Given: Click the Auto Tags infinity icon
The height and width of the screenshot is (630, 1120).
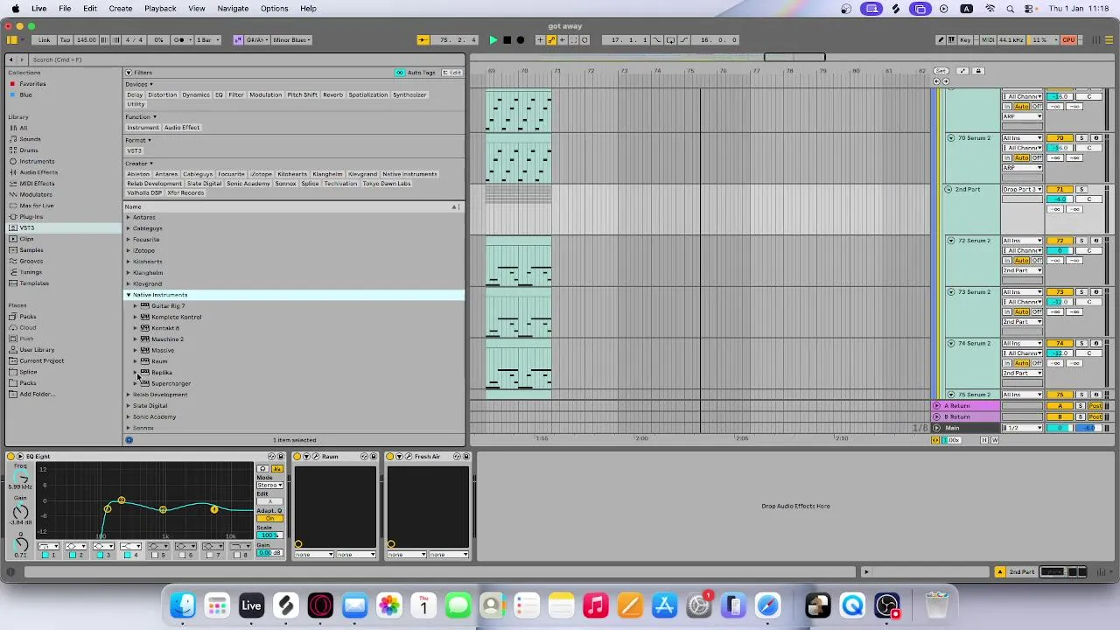Looking at the screenshot, I should tap(400, 73).
